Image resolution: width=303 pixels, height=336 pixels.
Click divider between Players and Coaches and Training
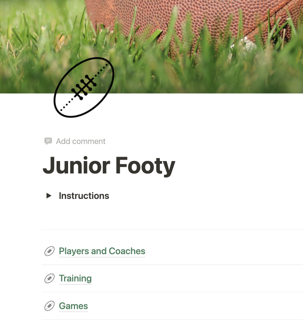(171, 265)
